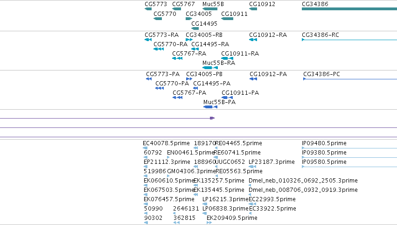The width and height of the screenshot is (397, 225).
Task: Click protein CG5770-PA
Action: pos(172,84)
